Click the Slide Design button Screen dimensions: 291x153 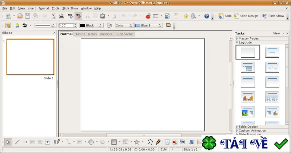[x=246, y=16]
